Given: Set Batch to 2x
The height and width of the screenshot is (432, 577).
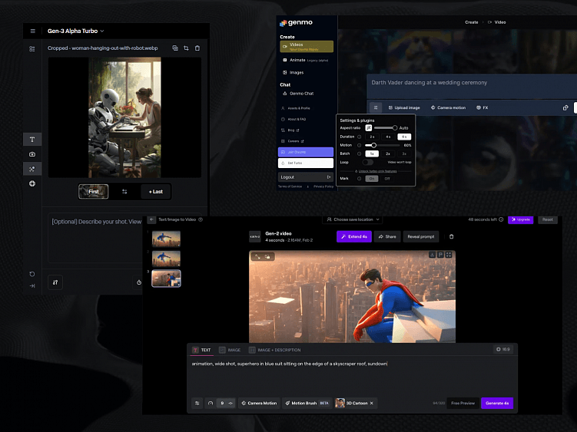Looking at the screenshot, I should tap(388, 153).
